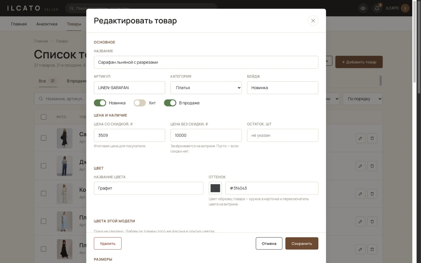This screenshot has height=263, width=421.
Task: Click the Добавить товар button
Action: coord(359,62)
